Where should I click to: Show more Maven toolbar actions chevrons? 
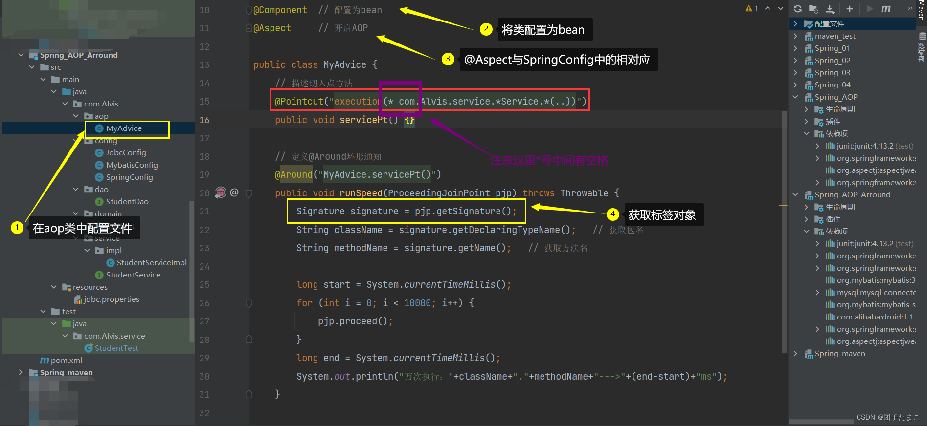coord(910,8)
